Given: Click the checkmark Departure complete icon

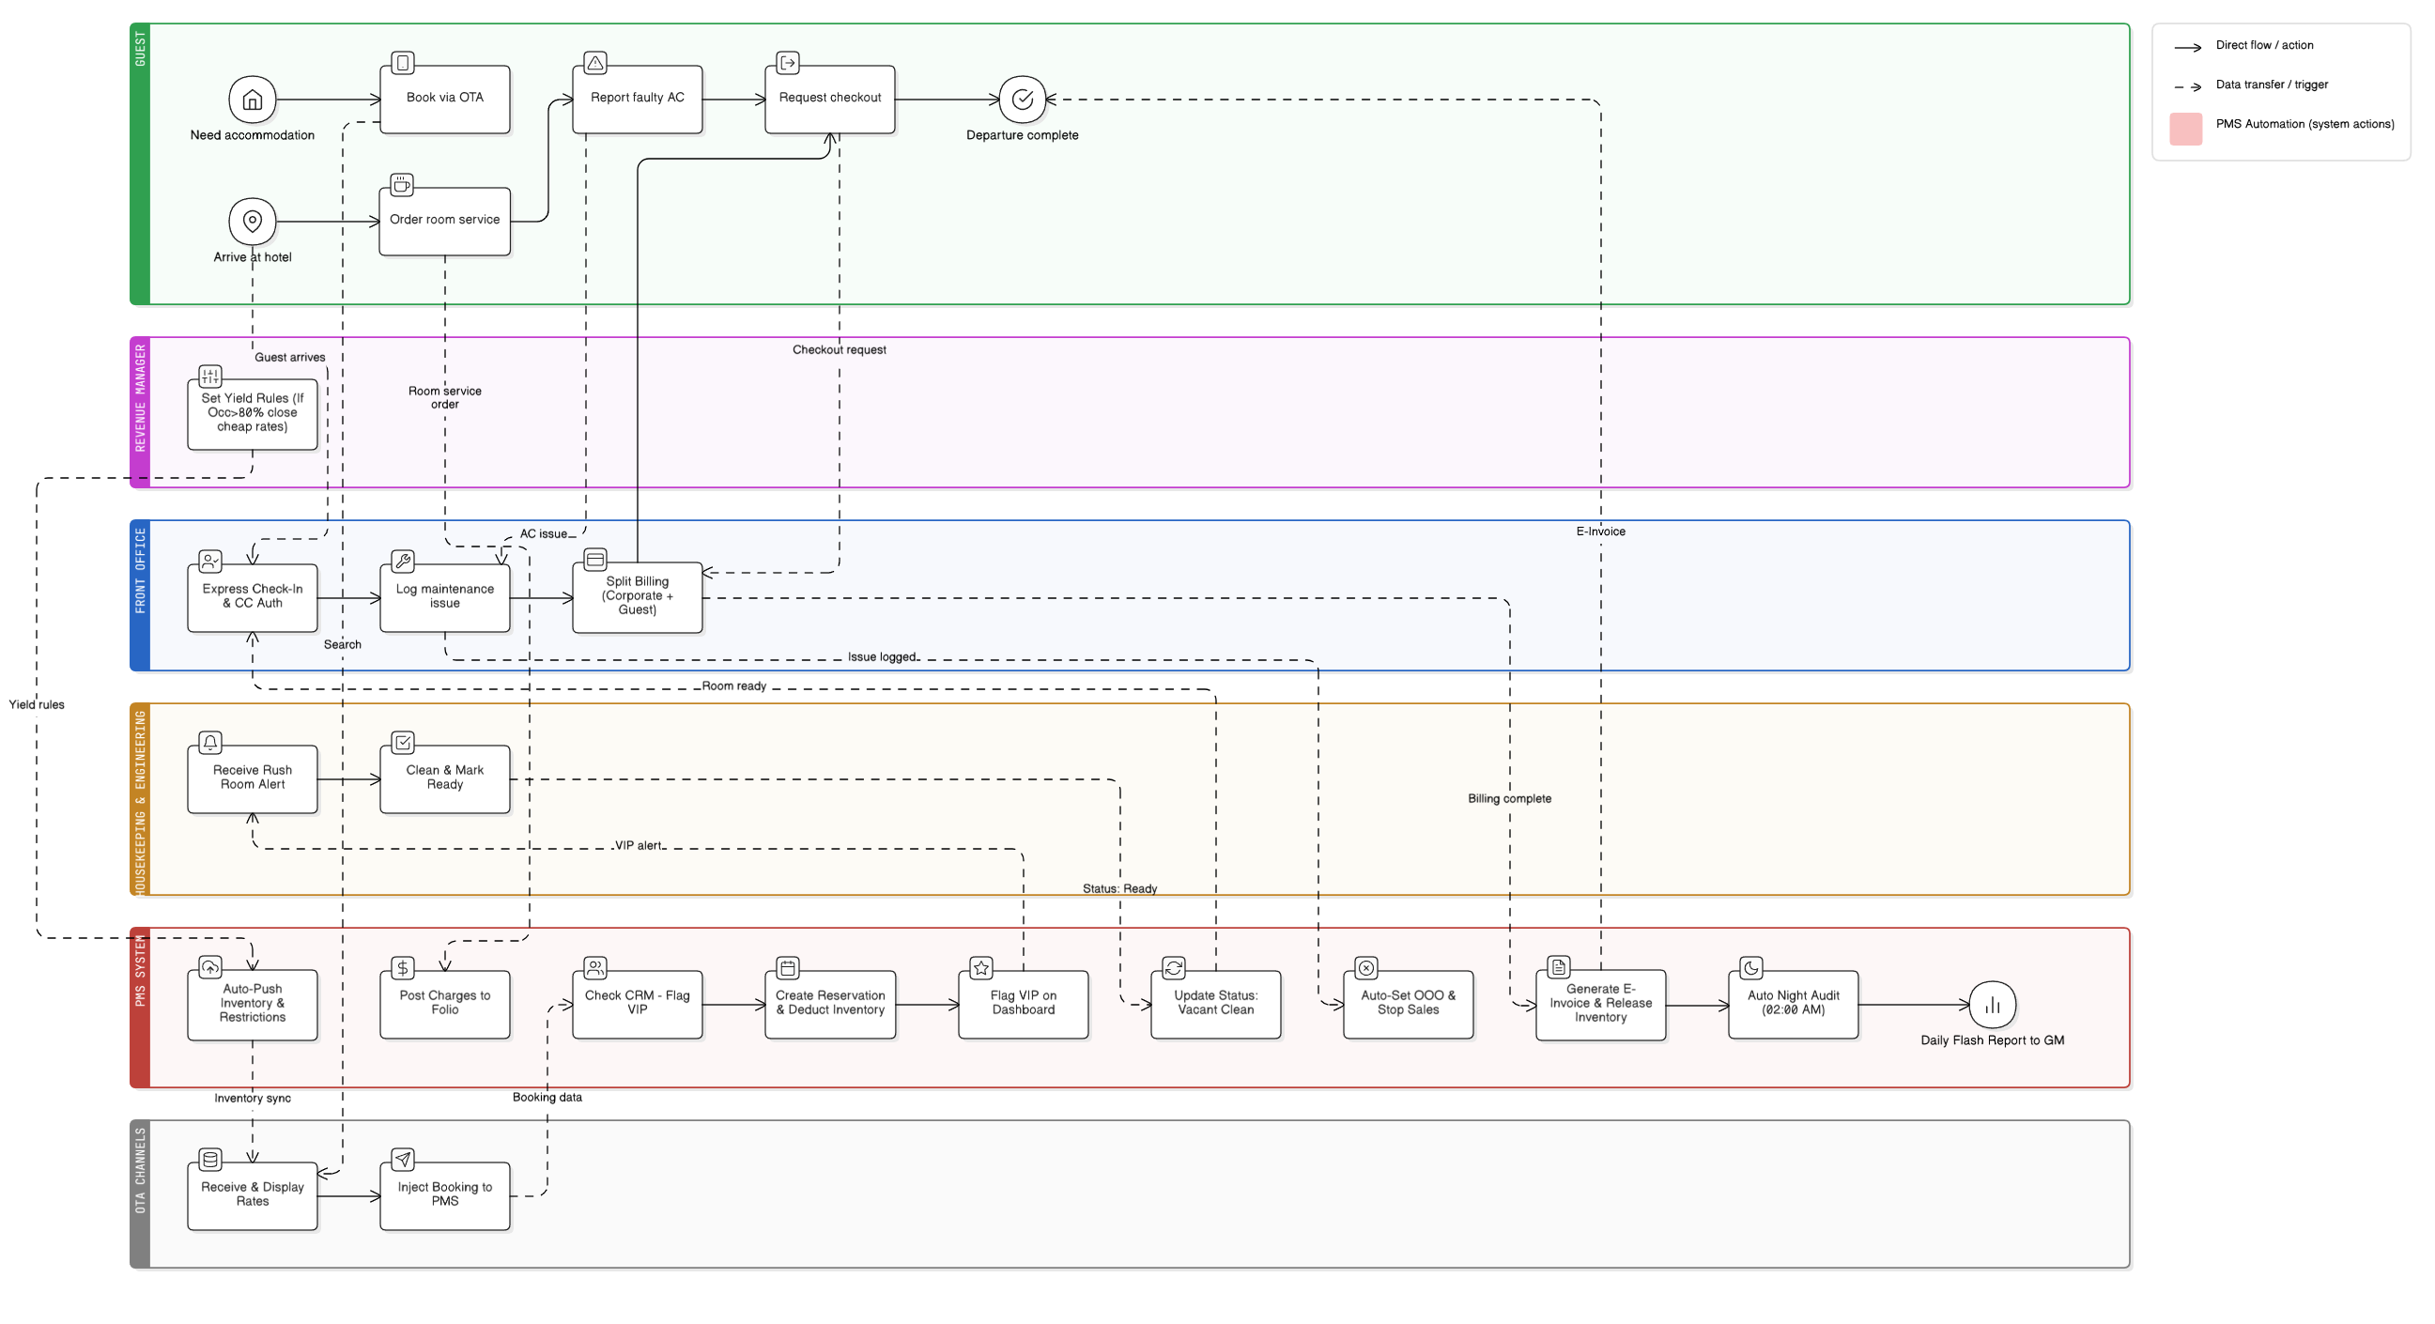Looking at the screenshot, I should [x=1022, y=100].
